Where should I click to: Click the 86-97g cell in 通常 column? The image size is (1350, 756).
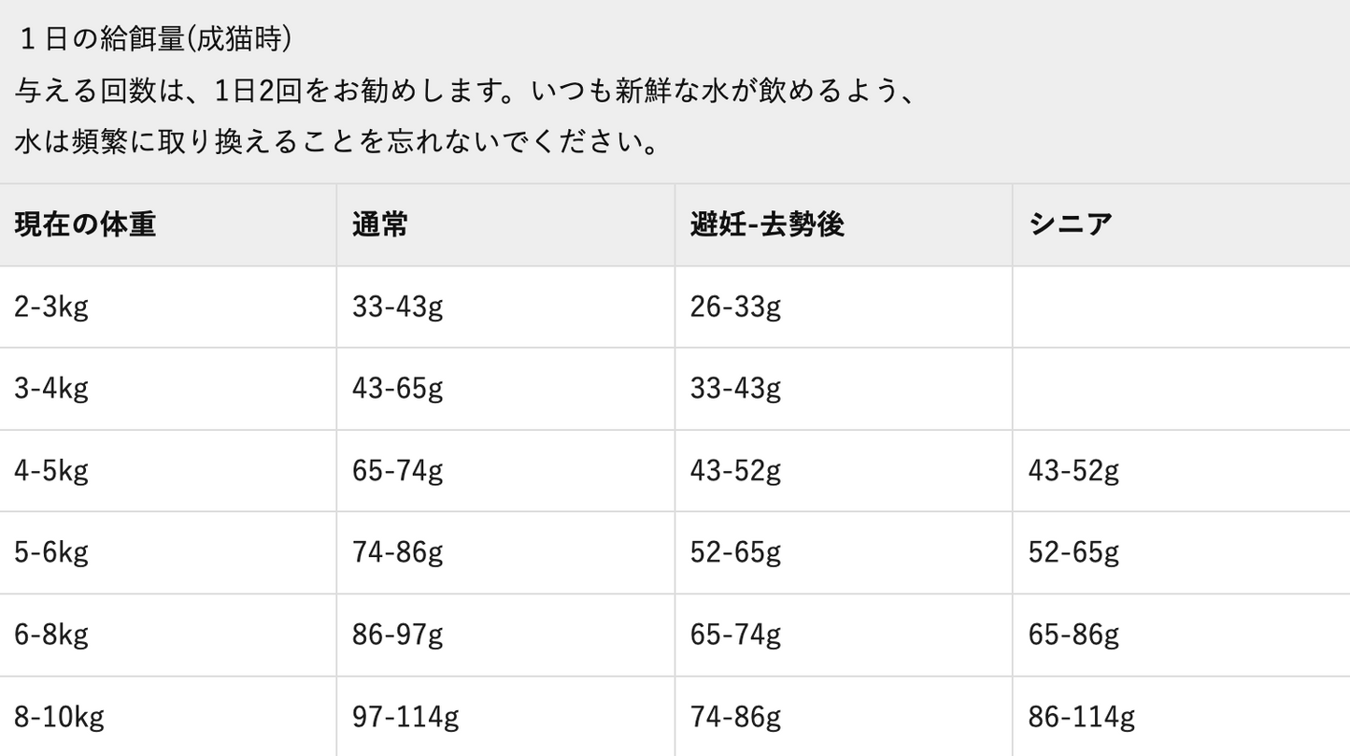397,635
